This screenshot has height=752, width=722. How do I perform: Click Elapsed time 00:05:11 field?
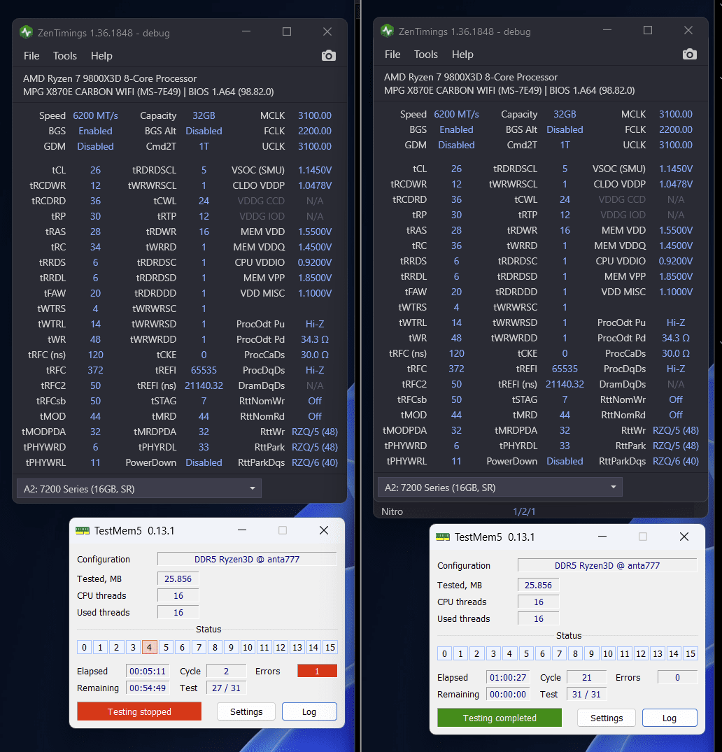pos(148,671)
